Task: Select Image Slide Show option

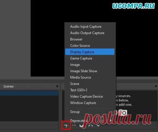Action: tap(90, 71)
